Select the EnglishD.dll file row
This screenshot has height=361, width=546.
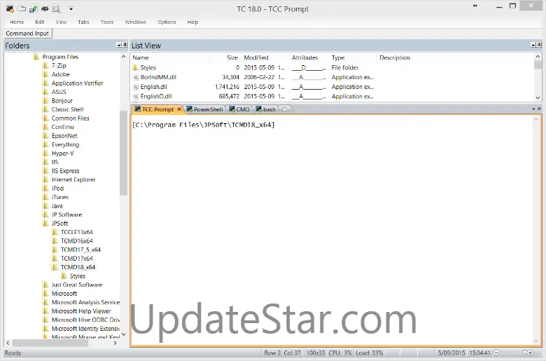point(156,96)
